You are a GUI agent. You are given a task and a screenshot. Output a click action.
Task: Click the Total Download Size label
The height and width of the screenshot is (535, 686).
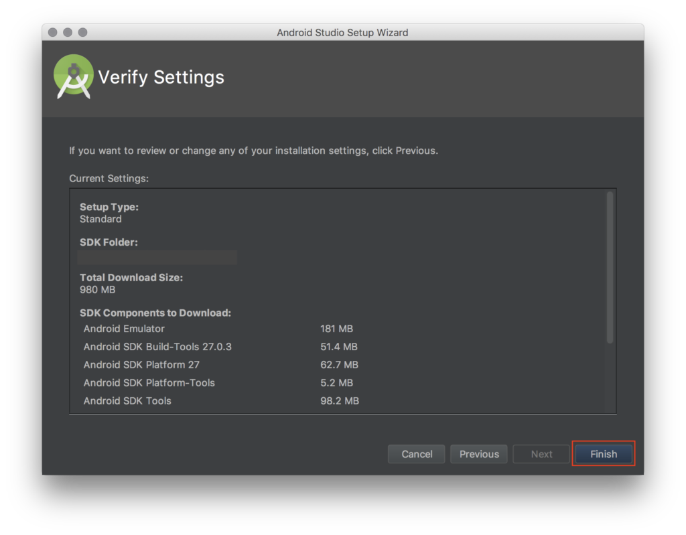click(131, 277)
